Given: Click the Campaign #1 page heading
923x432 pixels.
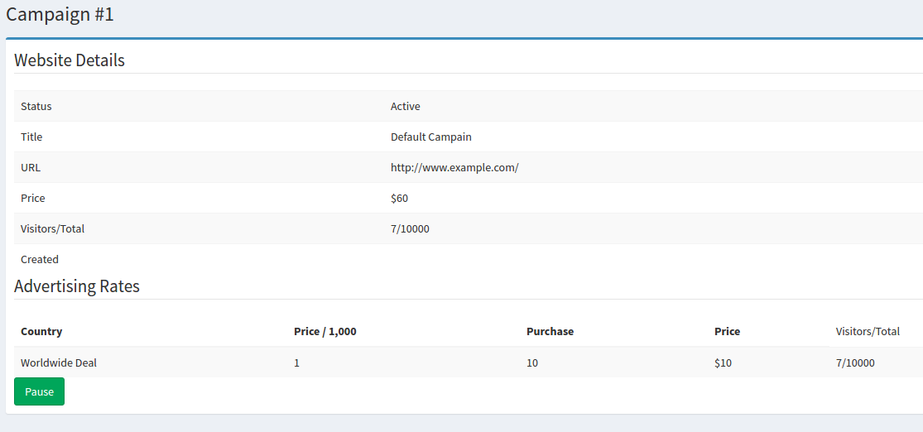Looking at the screenshot, I should 60,14.
